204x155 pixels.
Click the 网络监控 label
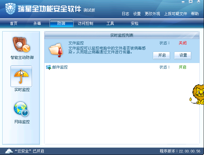click(x=22, y=122)
